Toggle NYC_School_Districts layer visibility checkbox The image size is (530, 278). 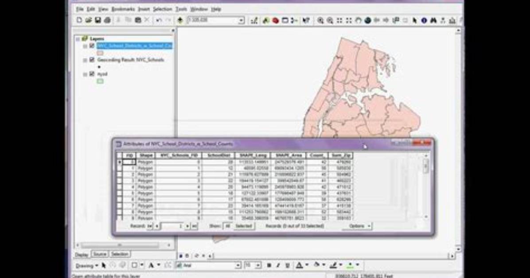(x=92, y=46)
